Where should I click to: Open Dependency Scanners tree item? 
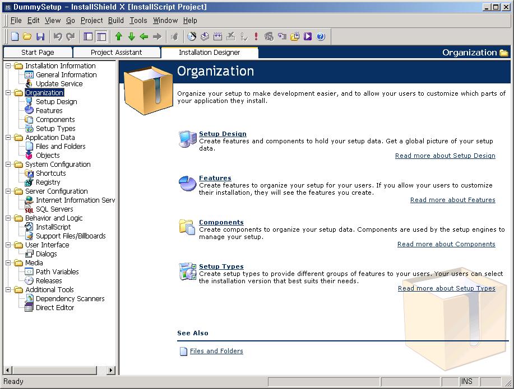70,299
